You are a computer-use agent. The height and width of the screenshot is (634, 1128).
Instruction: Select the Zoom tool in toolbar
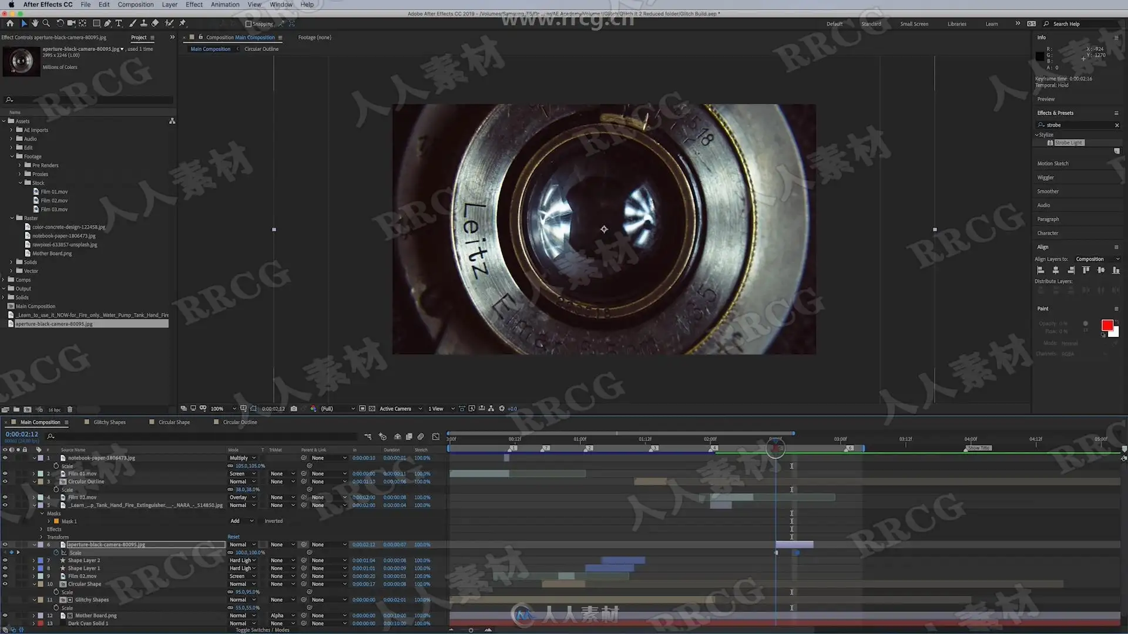46,23
